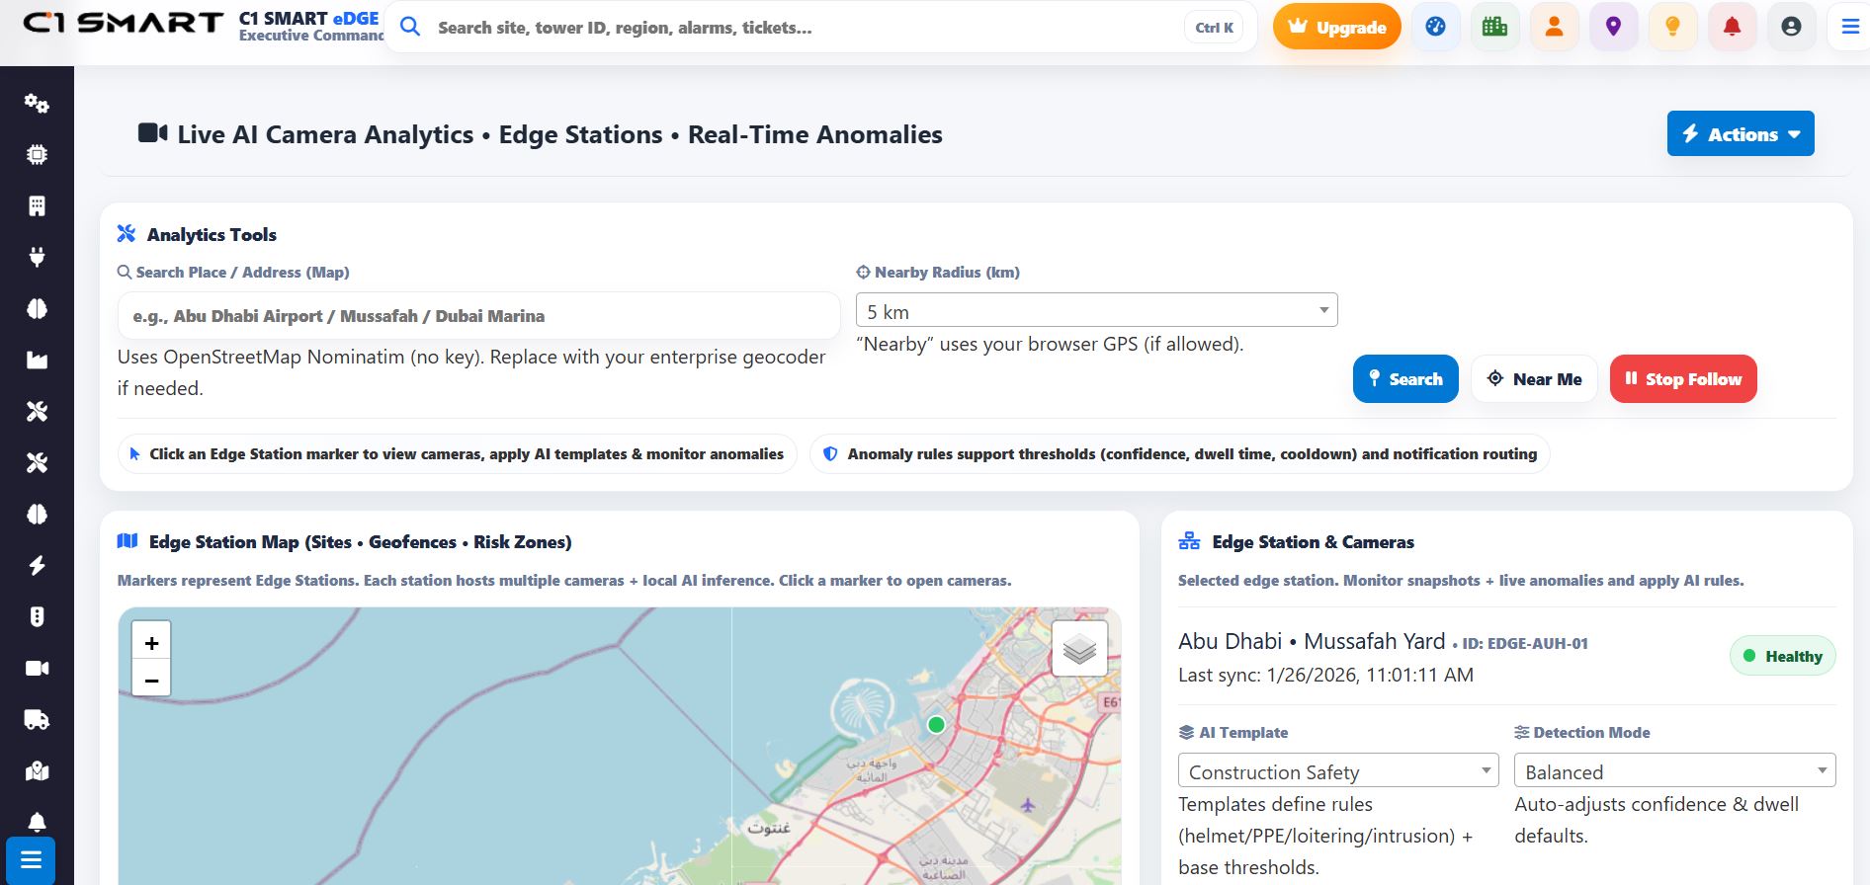Click the microchip icon in sidebar
Viewport: 1870px width, 885px height.
tap(37, 155)
